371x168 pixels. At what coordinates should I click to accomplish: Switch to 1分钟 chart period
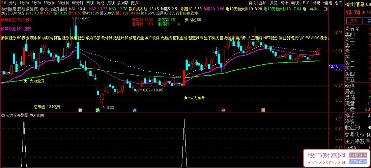click(24, 3)
